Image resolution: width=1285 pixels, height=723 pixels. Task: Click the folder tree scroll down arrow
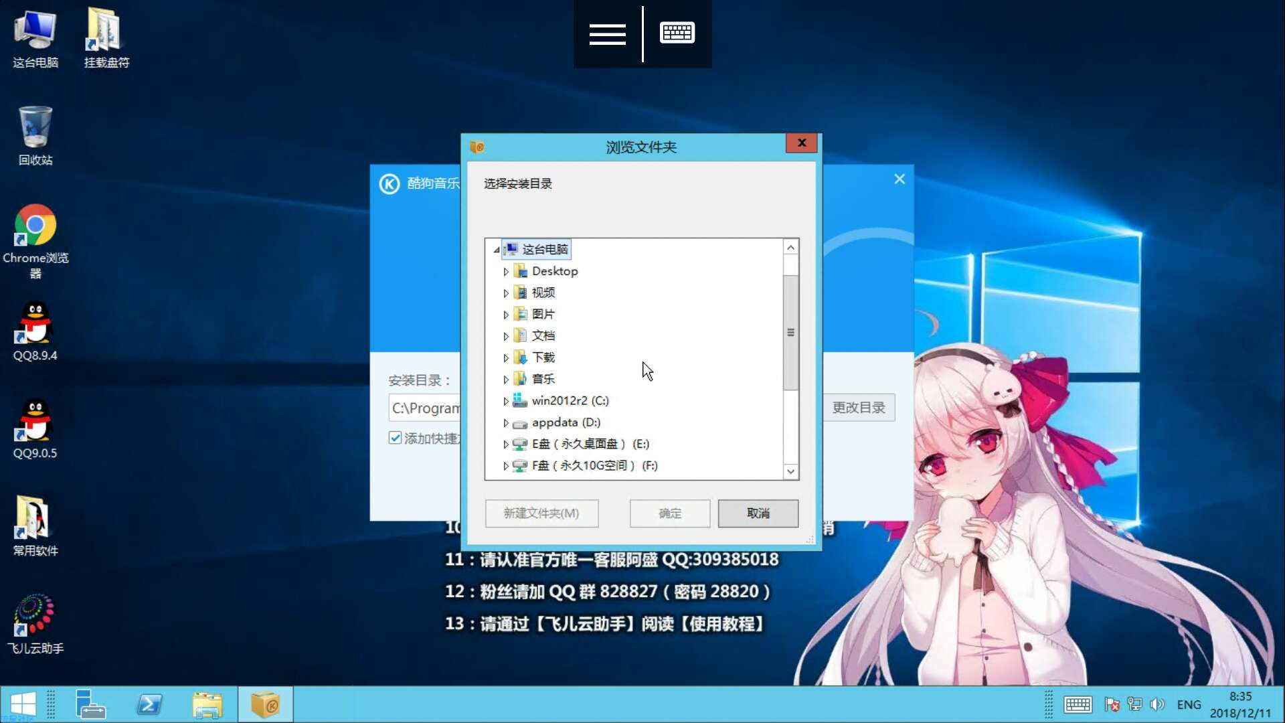click(x=790, y=471)
